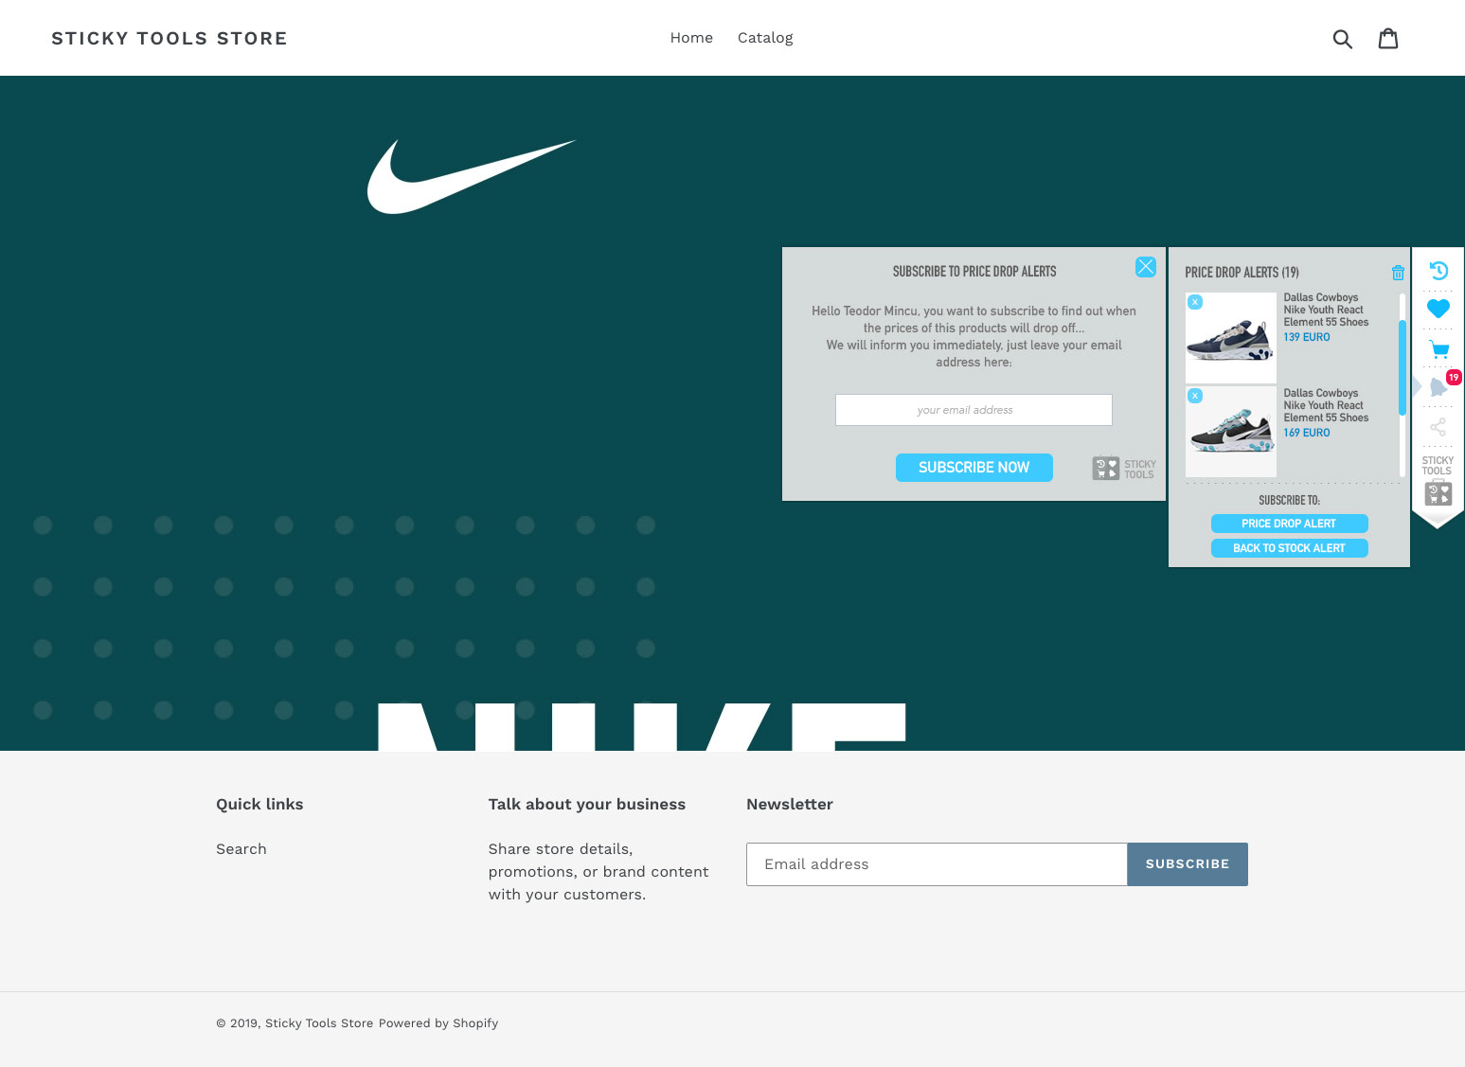Switch to PRICE DROP ALERT view
This screenshot has width=1465, height=1067.
1289,523
